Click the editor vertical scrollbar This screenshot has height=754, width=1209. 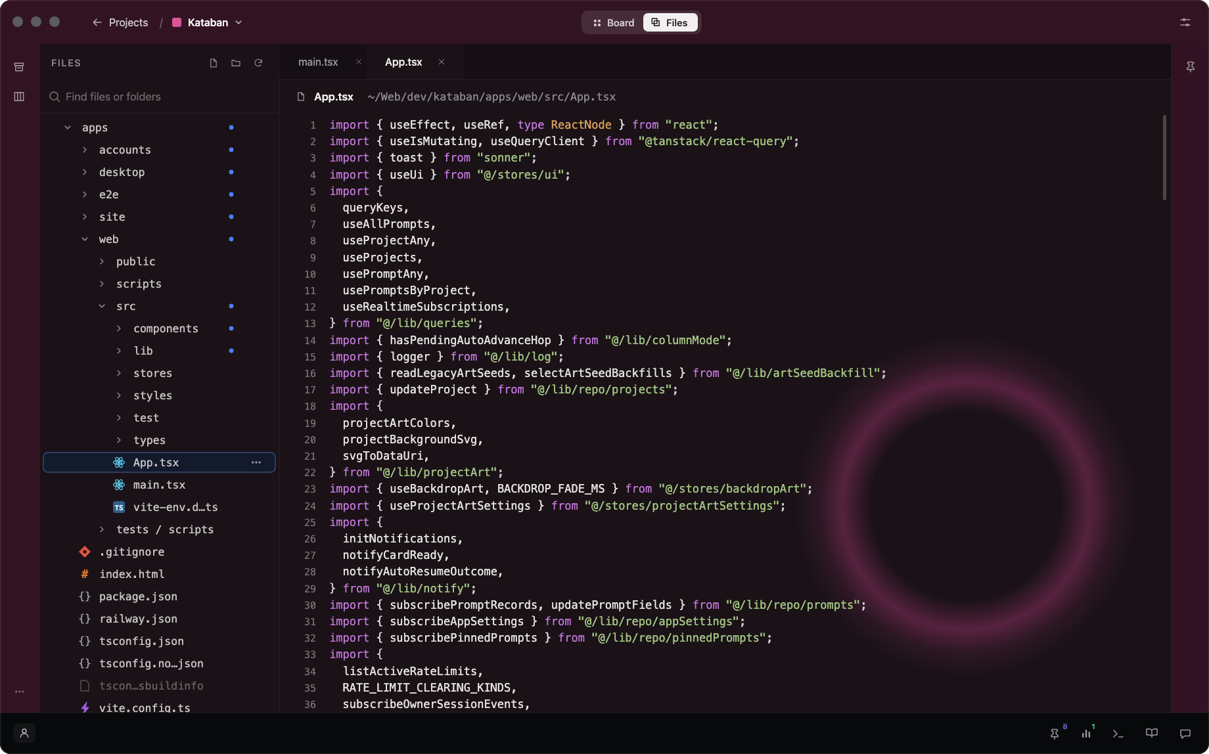click(1164, 158)
